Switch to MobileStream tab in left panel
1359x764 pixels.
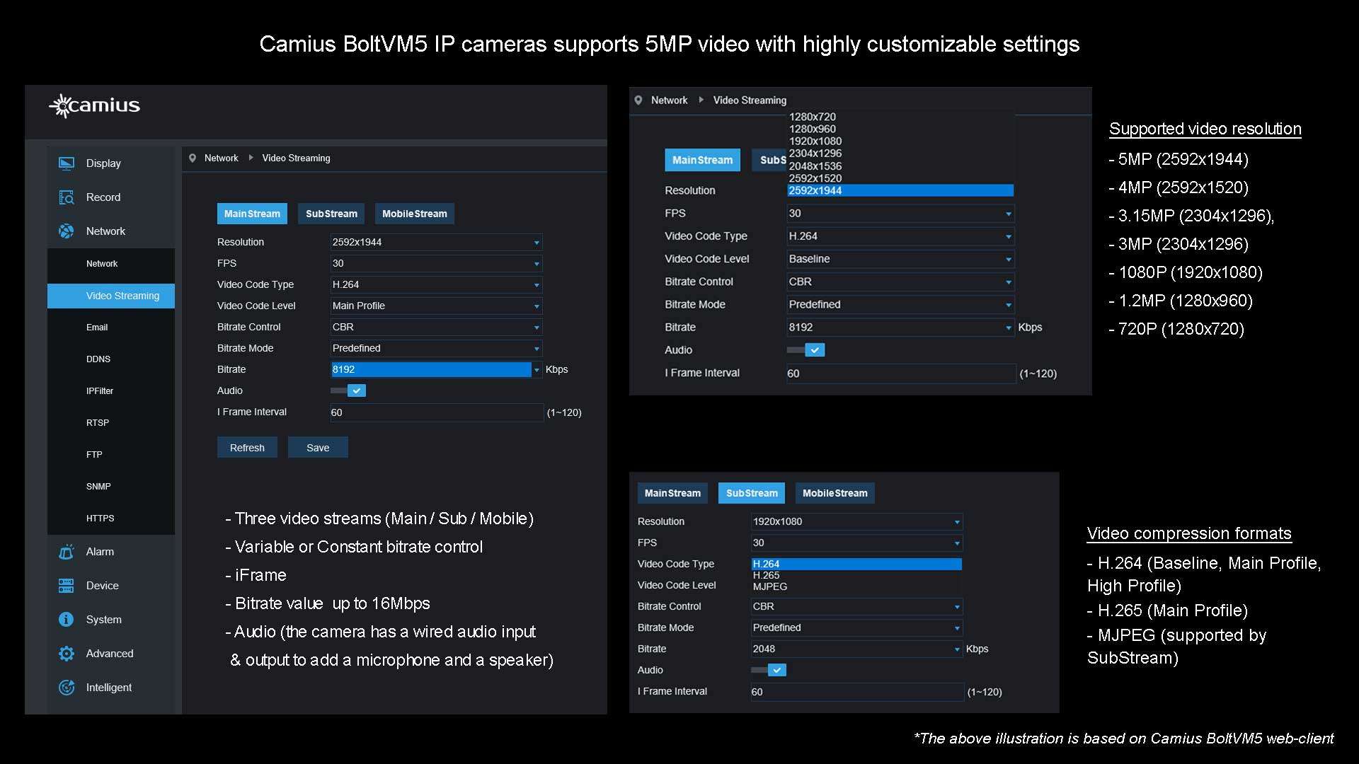[x=415, y=214]
